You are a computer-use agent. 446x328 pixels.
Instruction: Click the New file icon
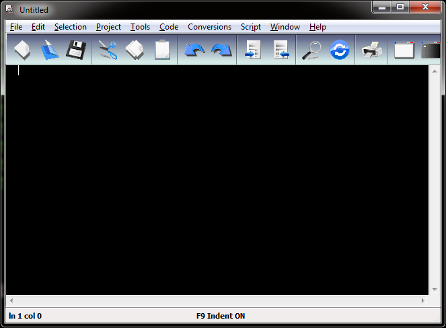[x=22, y=50]
